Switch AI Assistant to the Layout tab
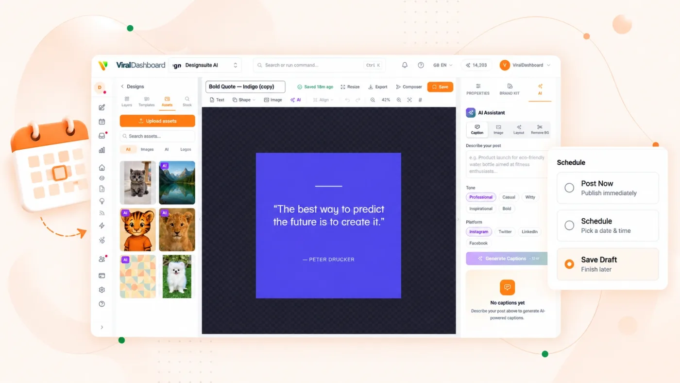680x383 pixels. pos(519,129)
